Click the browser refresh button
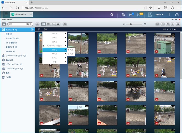 (x=17, y=8)
